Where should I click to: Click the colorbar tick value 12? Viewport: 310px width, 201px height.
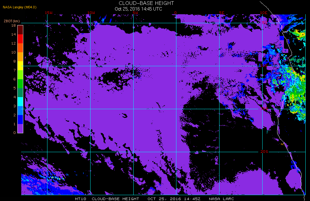(x=13, y=43)
